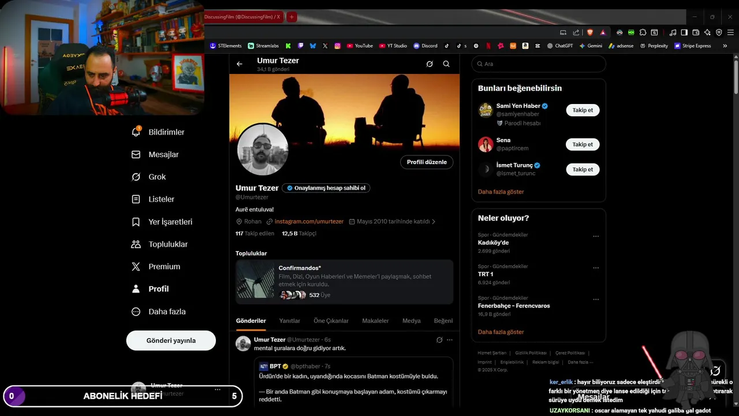Open the Gemini bookmark
This screenshot has height=416, width=739.
pyautogui.click(x=591, y=46)
